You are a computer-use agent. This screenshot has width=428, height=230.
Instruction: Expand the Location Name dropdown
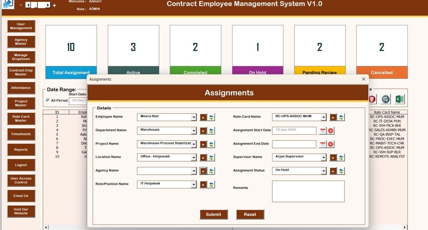point(194,158)
